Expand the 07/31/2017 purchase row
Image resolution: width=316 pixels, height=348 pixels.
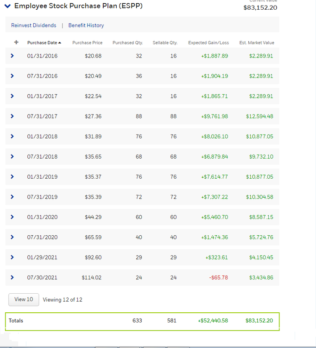point(12,116)
